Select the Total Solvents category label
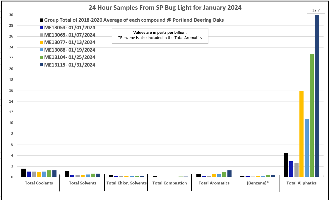 point(83,183)
